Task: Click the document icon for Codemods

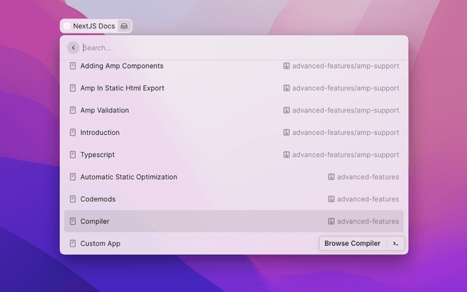Action: 72,199
